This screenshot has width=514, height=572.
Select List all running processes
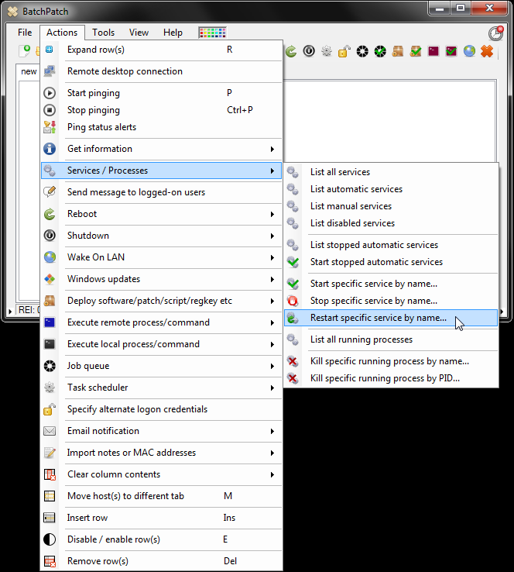coord(391,339)
